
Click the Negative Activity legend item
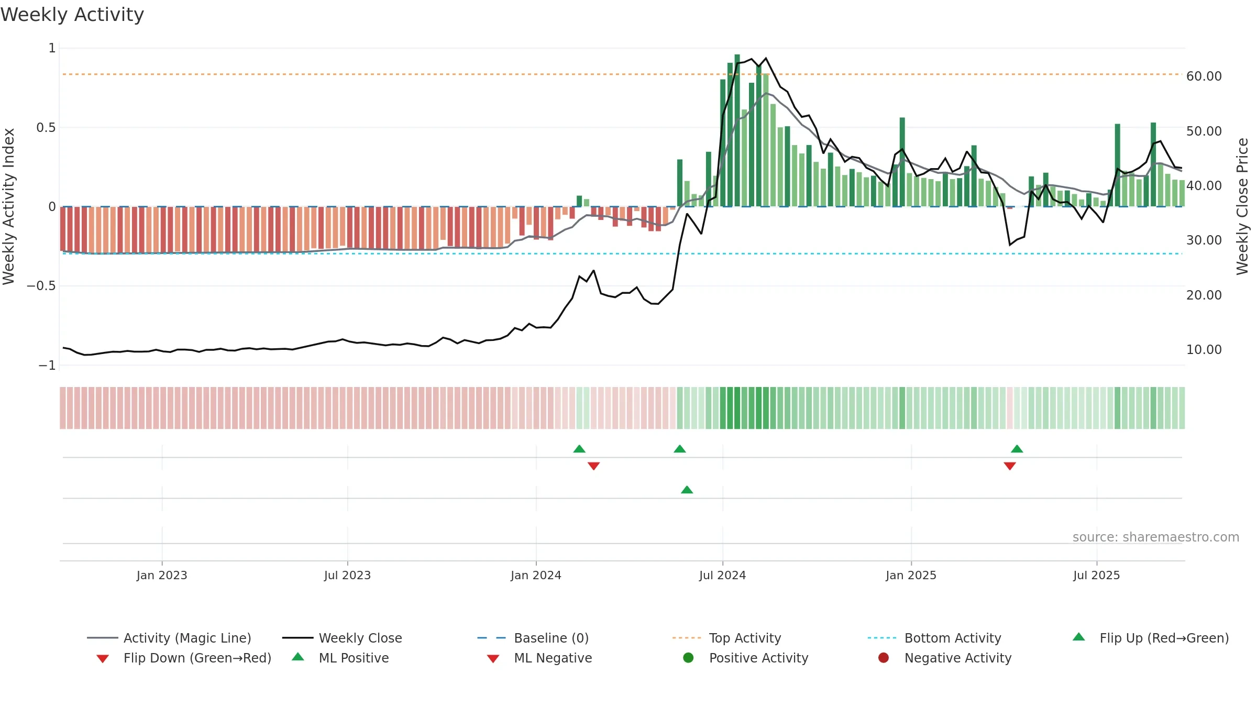coord(945,658)
